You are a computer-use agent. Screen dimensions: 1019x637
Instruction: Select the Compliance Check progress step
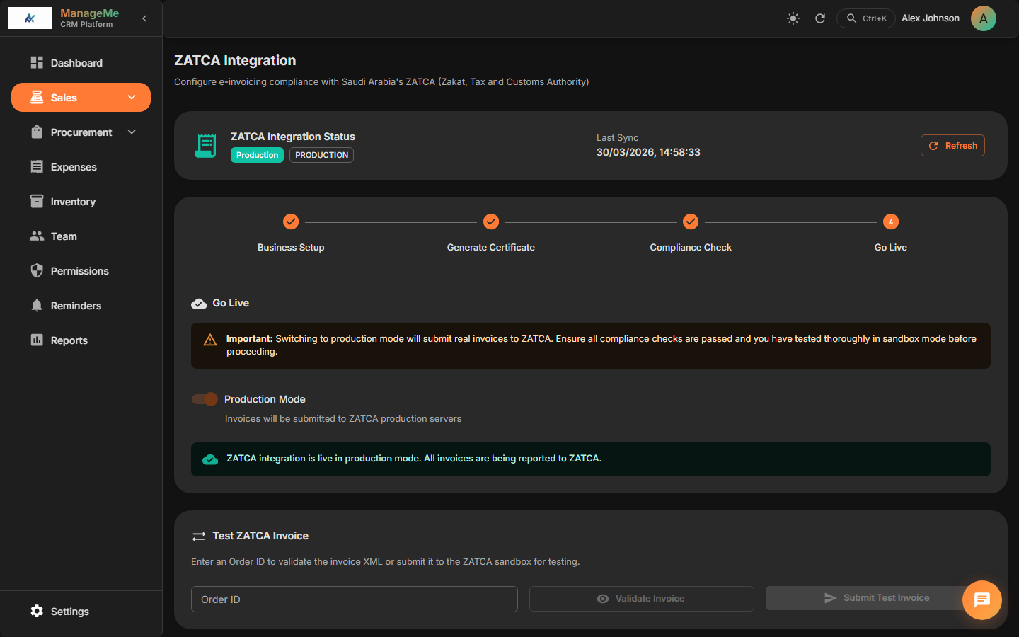pyautogui.click(x=691, y=222)
